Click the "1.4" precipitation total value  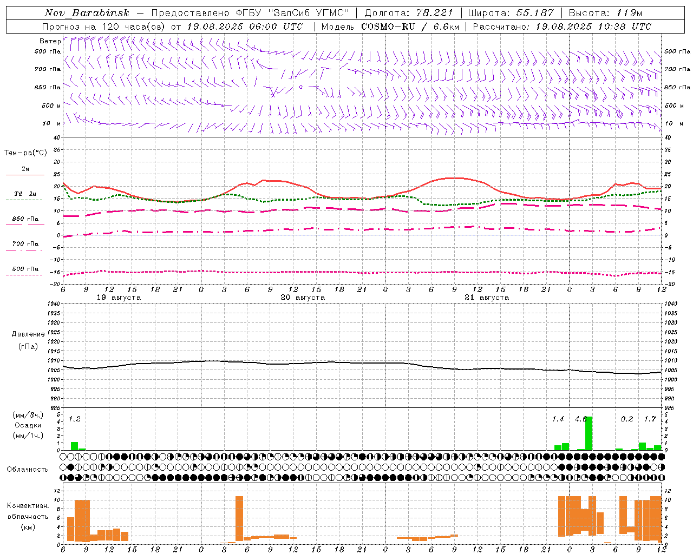coord(558,419)
